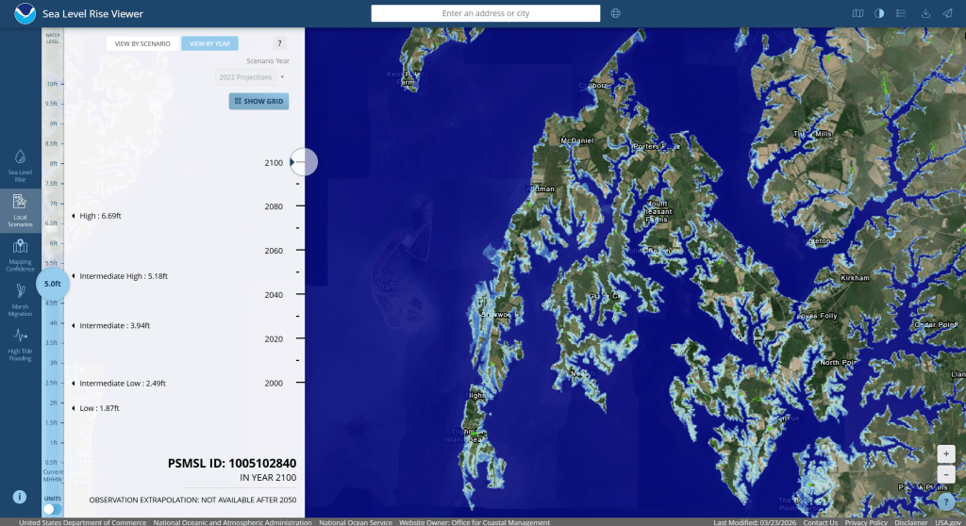Switch to View by Scenario
The width and height of the screenshot is (966, 526).
pyautogui.click(x=142, y=43)
